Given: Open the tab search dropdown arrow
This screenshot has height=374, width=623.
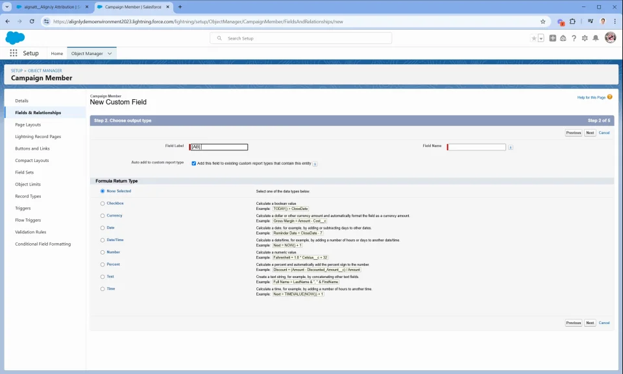Looking at the screenshot, I should click(x=6, y=6).
